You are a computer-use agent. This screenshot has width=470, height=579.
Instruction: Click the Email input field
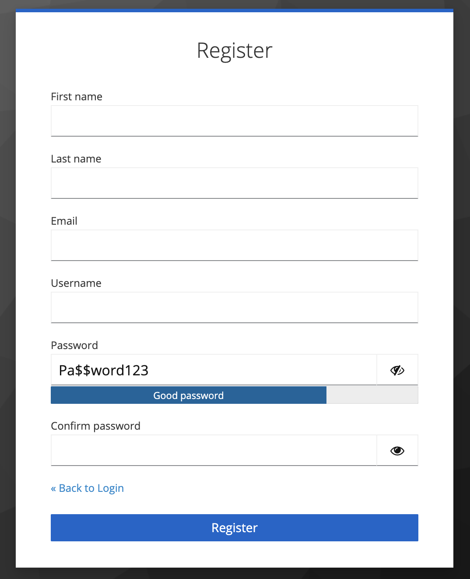pyautogui.click(x=235, y=245)
